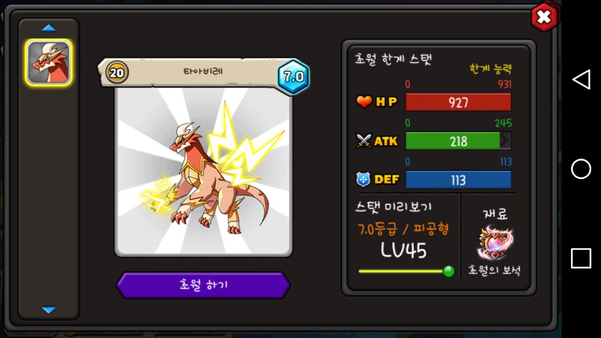Image resolution: width=601 pixels, height=338 pixels.
Task: Click the blue down arrow in sidebar
Action: pos(49,310)
